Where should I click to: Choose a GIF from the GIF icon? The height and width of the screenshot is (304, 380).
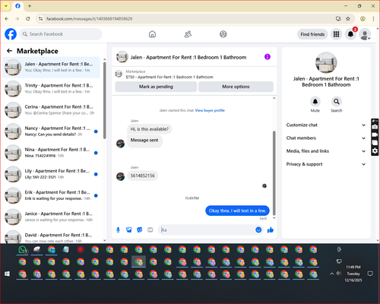pyautogui.click(x=150, y=230)
